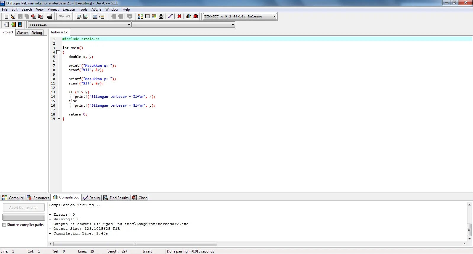Open the File menu
This screenshot has height=254, width=473.
pos(5,9)
